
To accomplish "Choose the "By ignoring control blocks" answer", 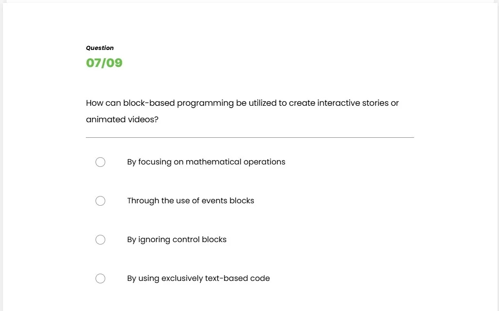I will click(100, 240).
